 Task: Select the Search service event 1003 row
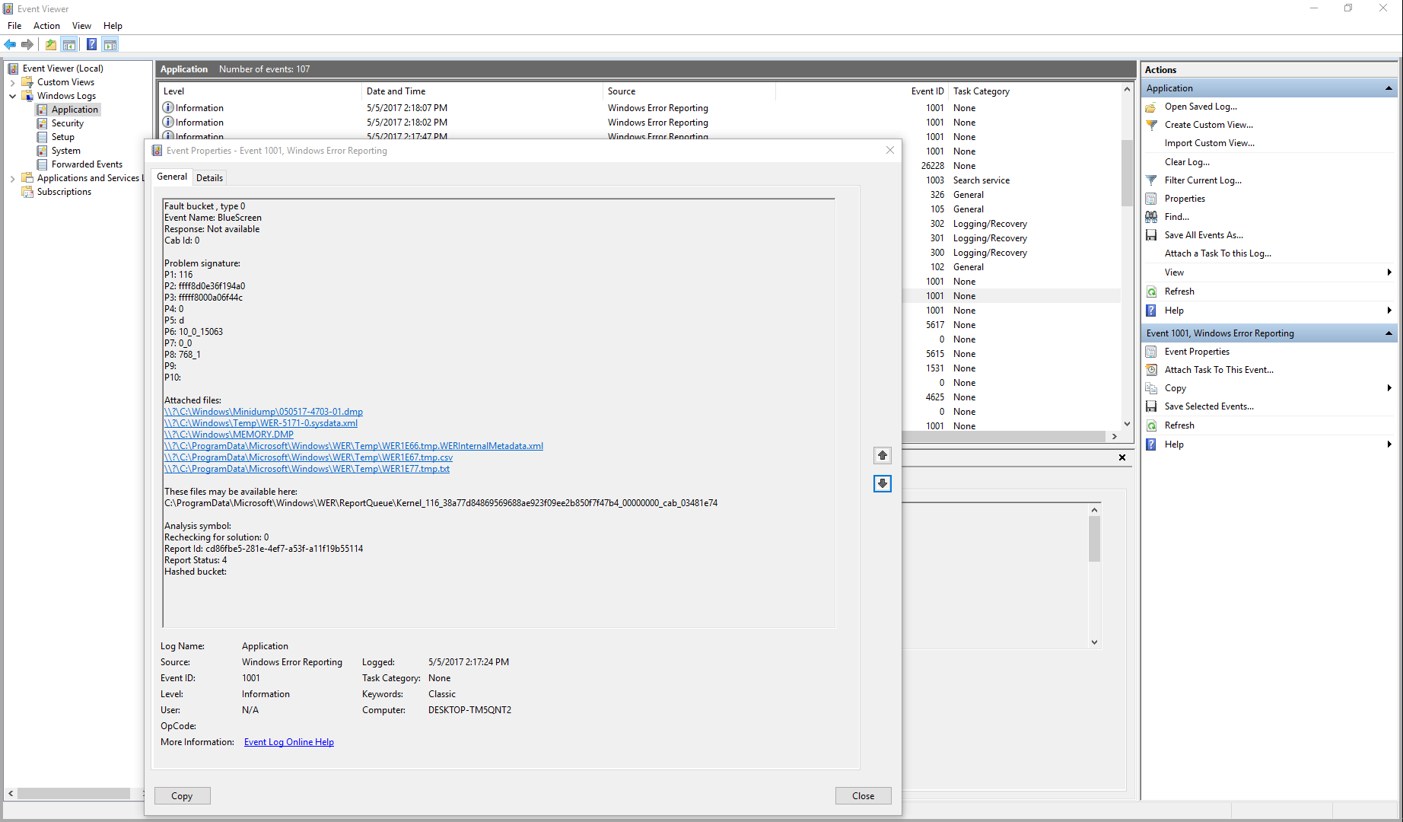pos(1012,180)
